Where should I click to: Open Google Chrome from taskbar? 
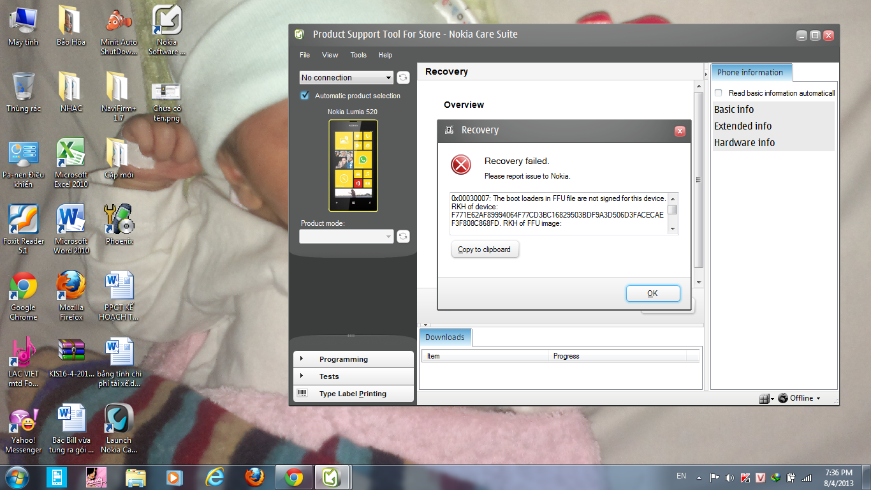(x=294, y=477)
